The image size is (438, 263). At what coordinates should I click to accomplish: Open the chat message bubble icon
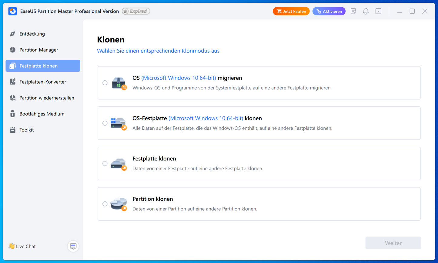tap(73, 246)
